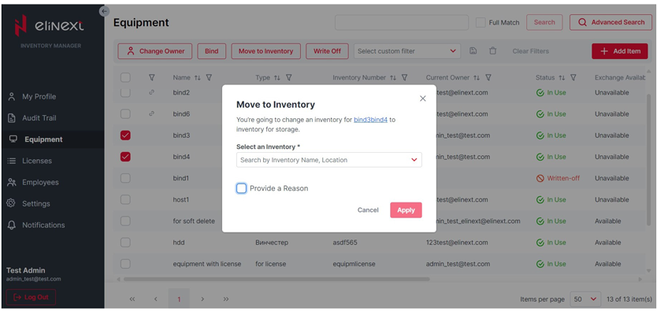This screenshot has width=657, height=312.
Task: Open the Name column filter funnel icon
Action: click(x=209, y=77)
